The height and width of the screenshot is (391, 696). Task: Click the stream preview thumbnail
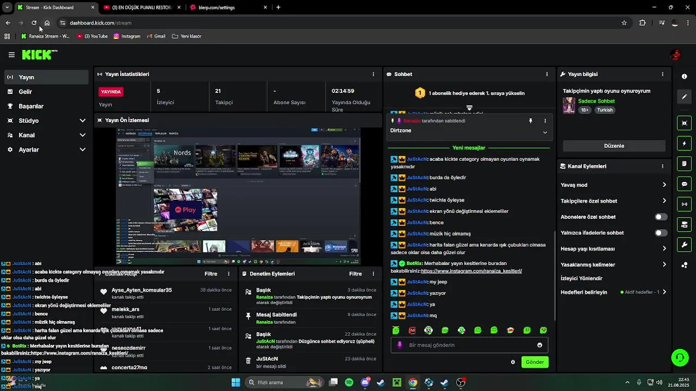(x=238, y=196)
